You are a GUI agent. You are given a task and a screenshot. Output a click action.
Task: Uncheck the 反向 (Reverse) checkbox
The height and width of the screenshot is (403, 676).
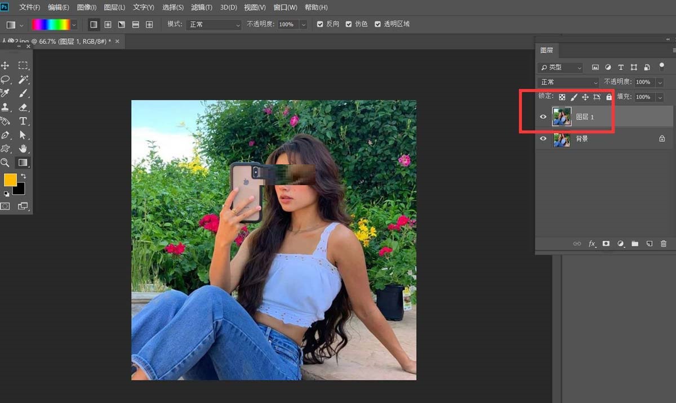[x=320, y=25]
